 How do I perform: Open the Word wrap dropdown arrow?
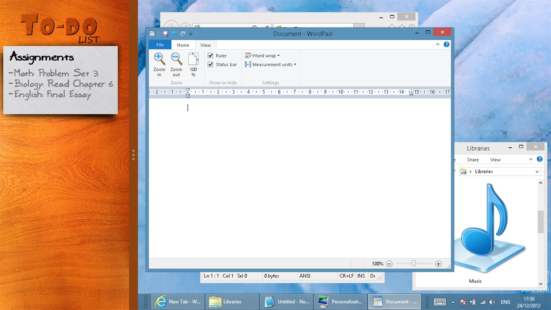point(278,55)
